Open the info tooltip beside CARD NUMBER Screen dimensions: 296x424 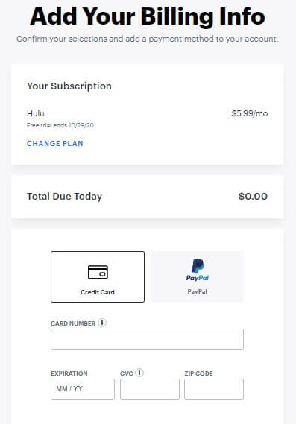tap(102, 323)
